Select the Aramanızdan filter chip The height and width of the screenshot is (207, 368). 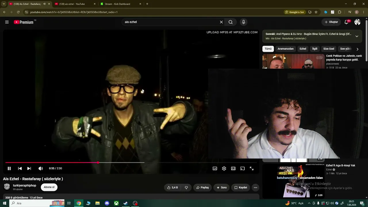click(285, 49)
